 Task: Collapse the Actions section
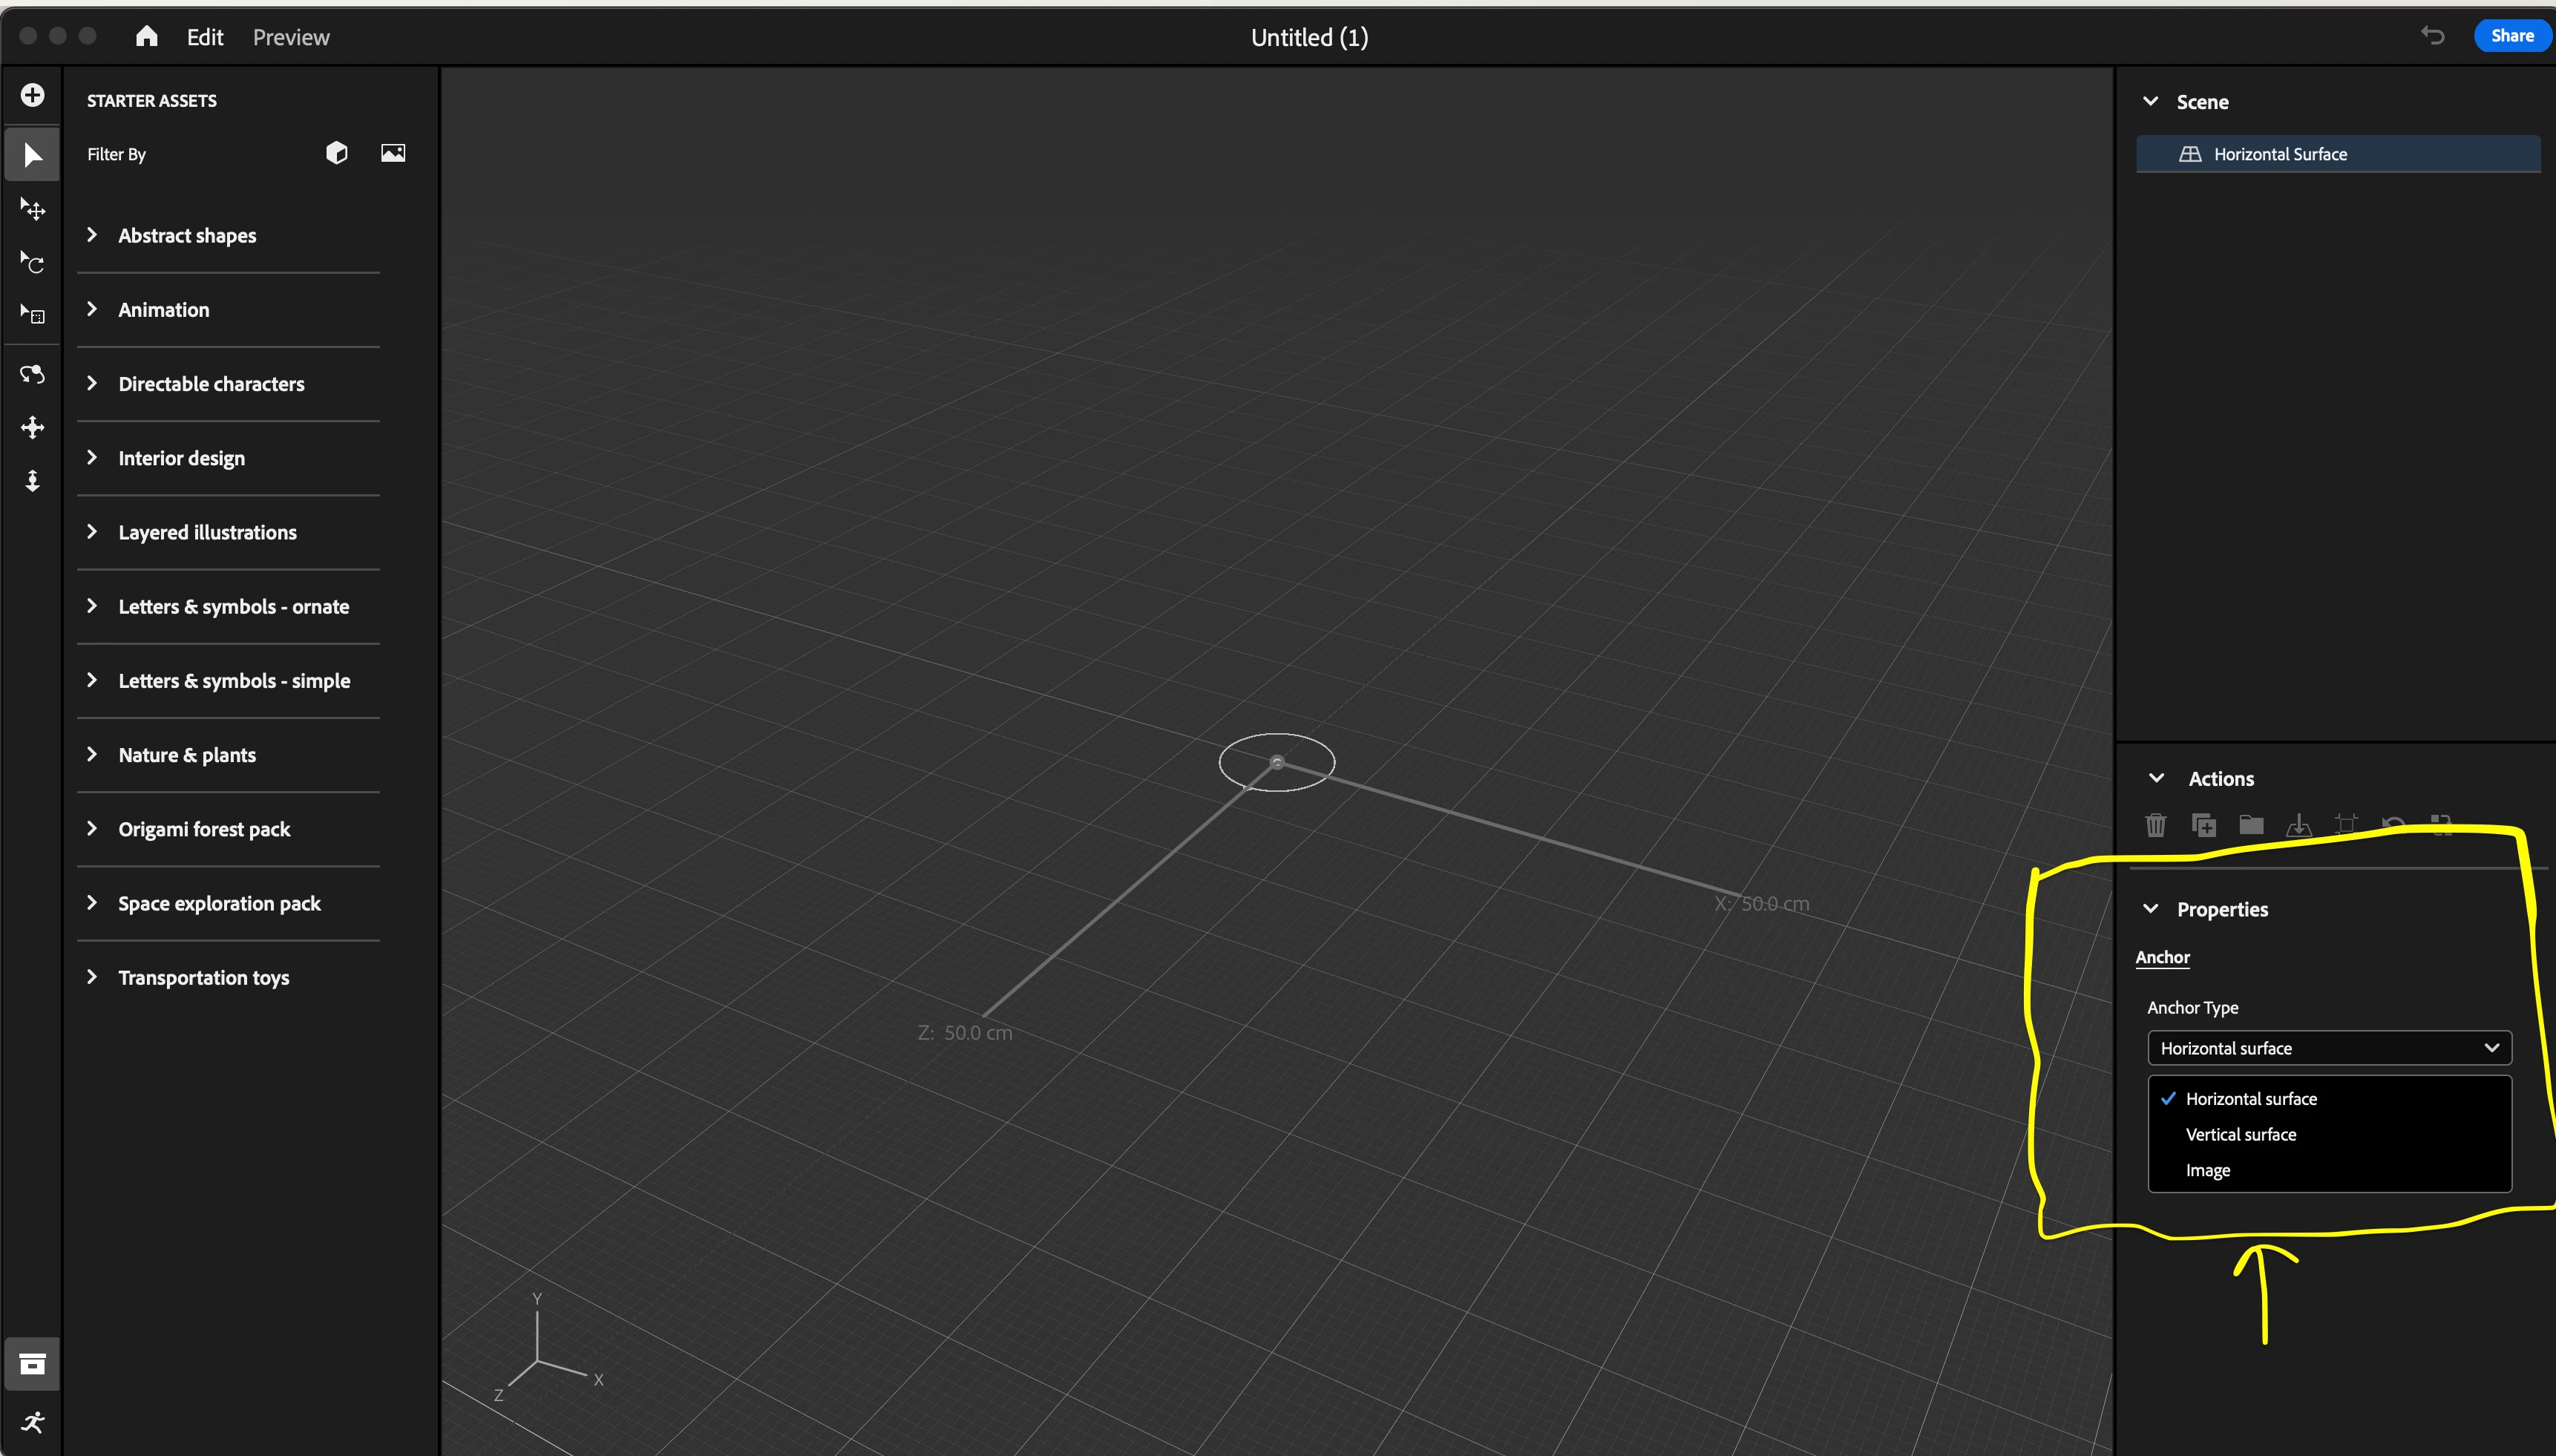pos(2156,778)
